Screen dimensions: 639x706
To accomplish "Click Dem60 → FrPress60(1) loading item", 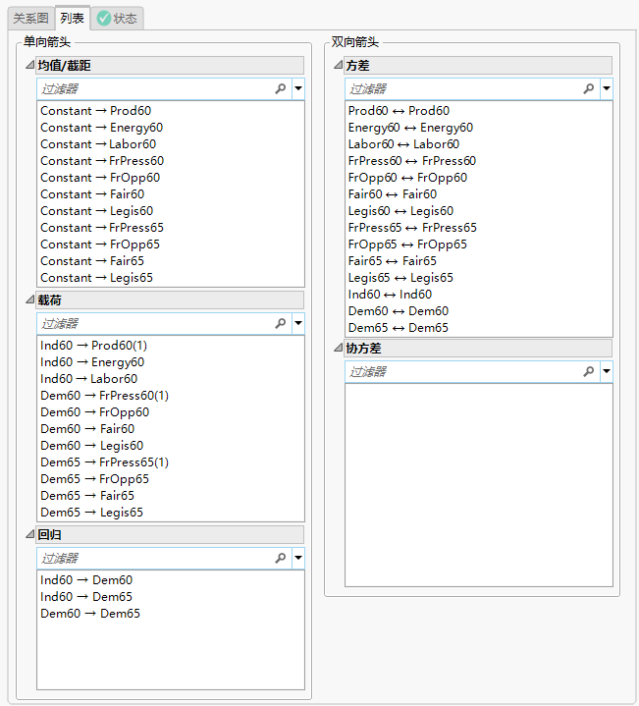I will [x=105, y=396].
